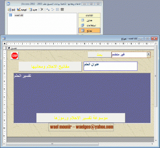Click the Open (فتح) toolbar button
The height and width of the screenshot is (148, 160).
coord(12,10)
